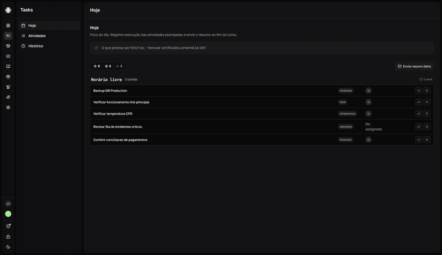Dismiss Conferir conciliacao de pagamentos task
This screenshot has width=442, height=255.
[427, 140]
